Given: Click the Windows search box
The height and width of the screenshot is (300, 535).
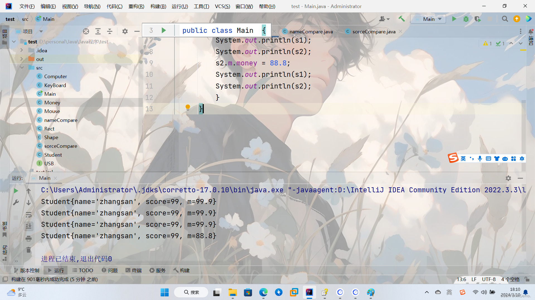Looking at the screenshot, I should 191,292.
